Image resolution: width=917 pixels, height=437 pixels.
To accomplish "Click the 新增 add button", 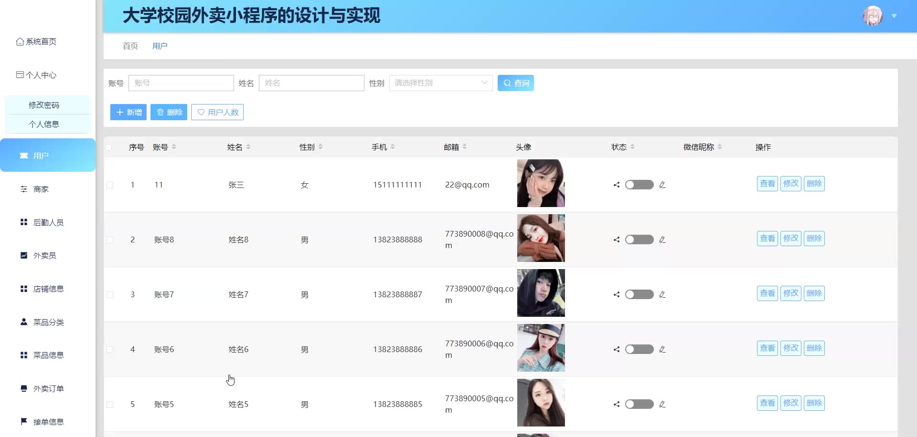I will 128,112.
